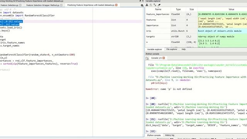Select the iris variable name
Viewport: 247px width, 139px height.
coord(149,31)
